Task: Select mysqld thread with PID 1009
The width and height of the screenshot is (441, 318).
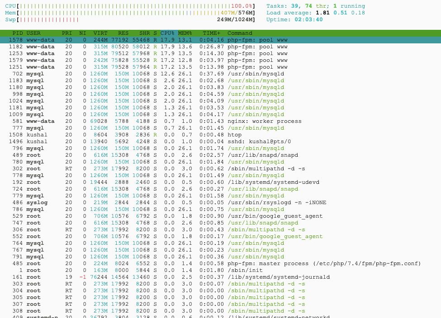Action: point(221,114)
